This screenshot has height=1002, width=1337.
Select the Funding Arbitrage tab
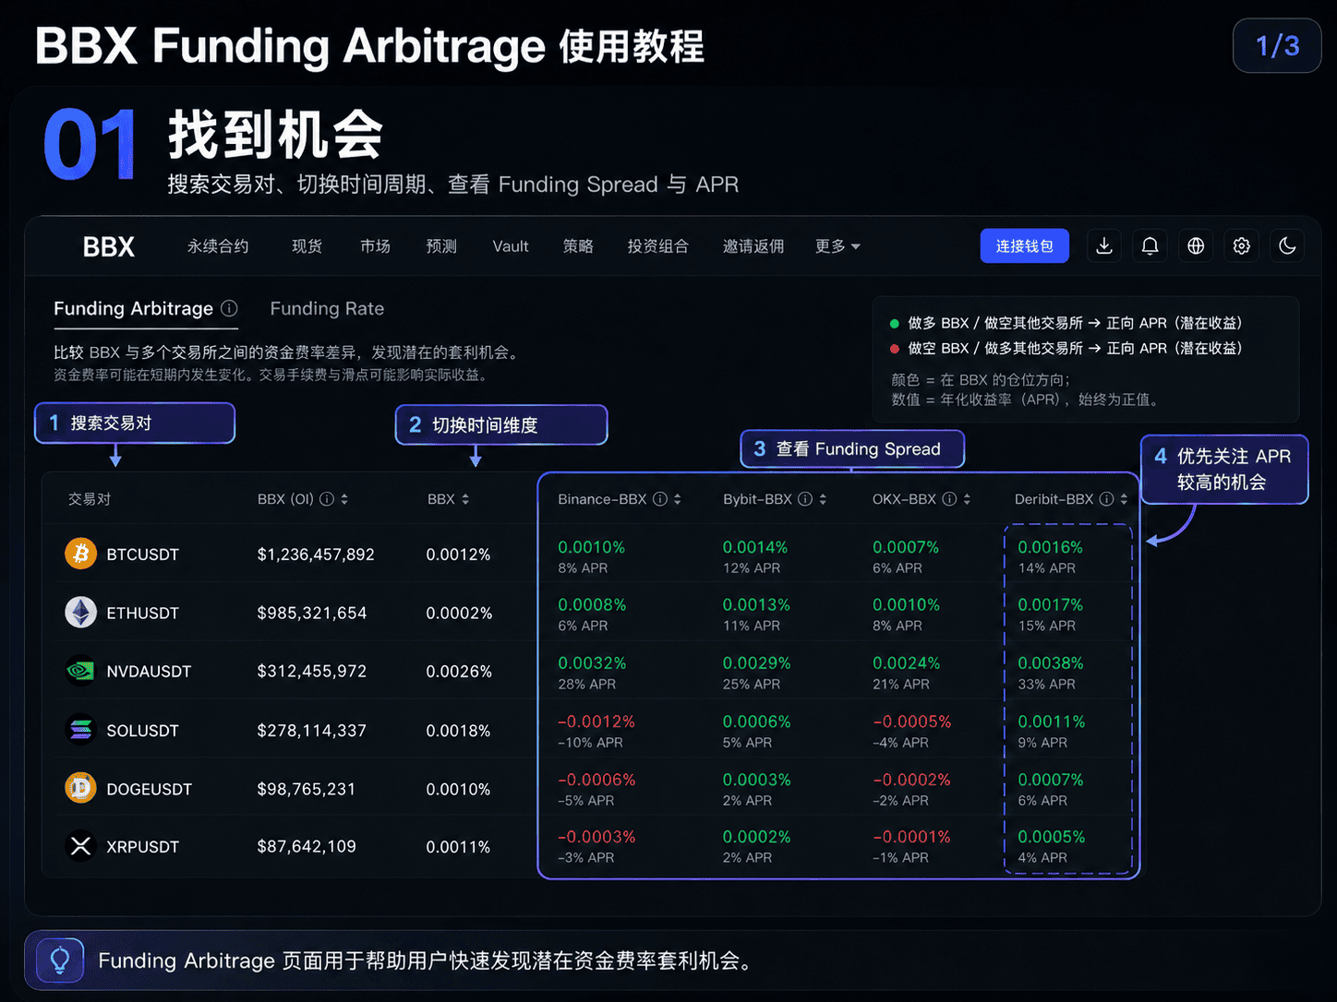click(133, 308)
